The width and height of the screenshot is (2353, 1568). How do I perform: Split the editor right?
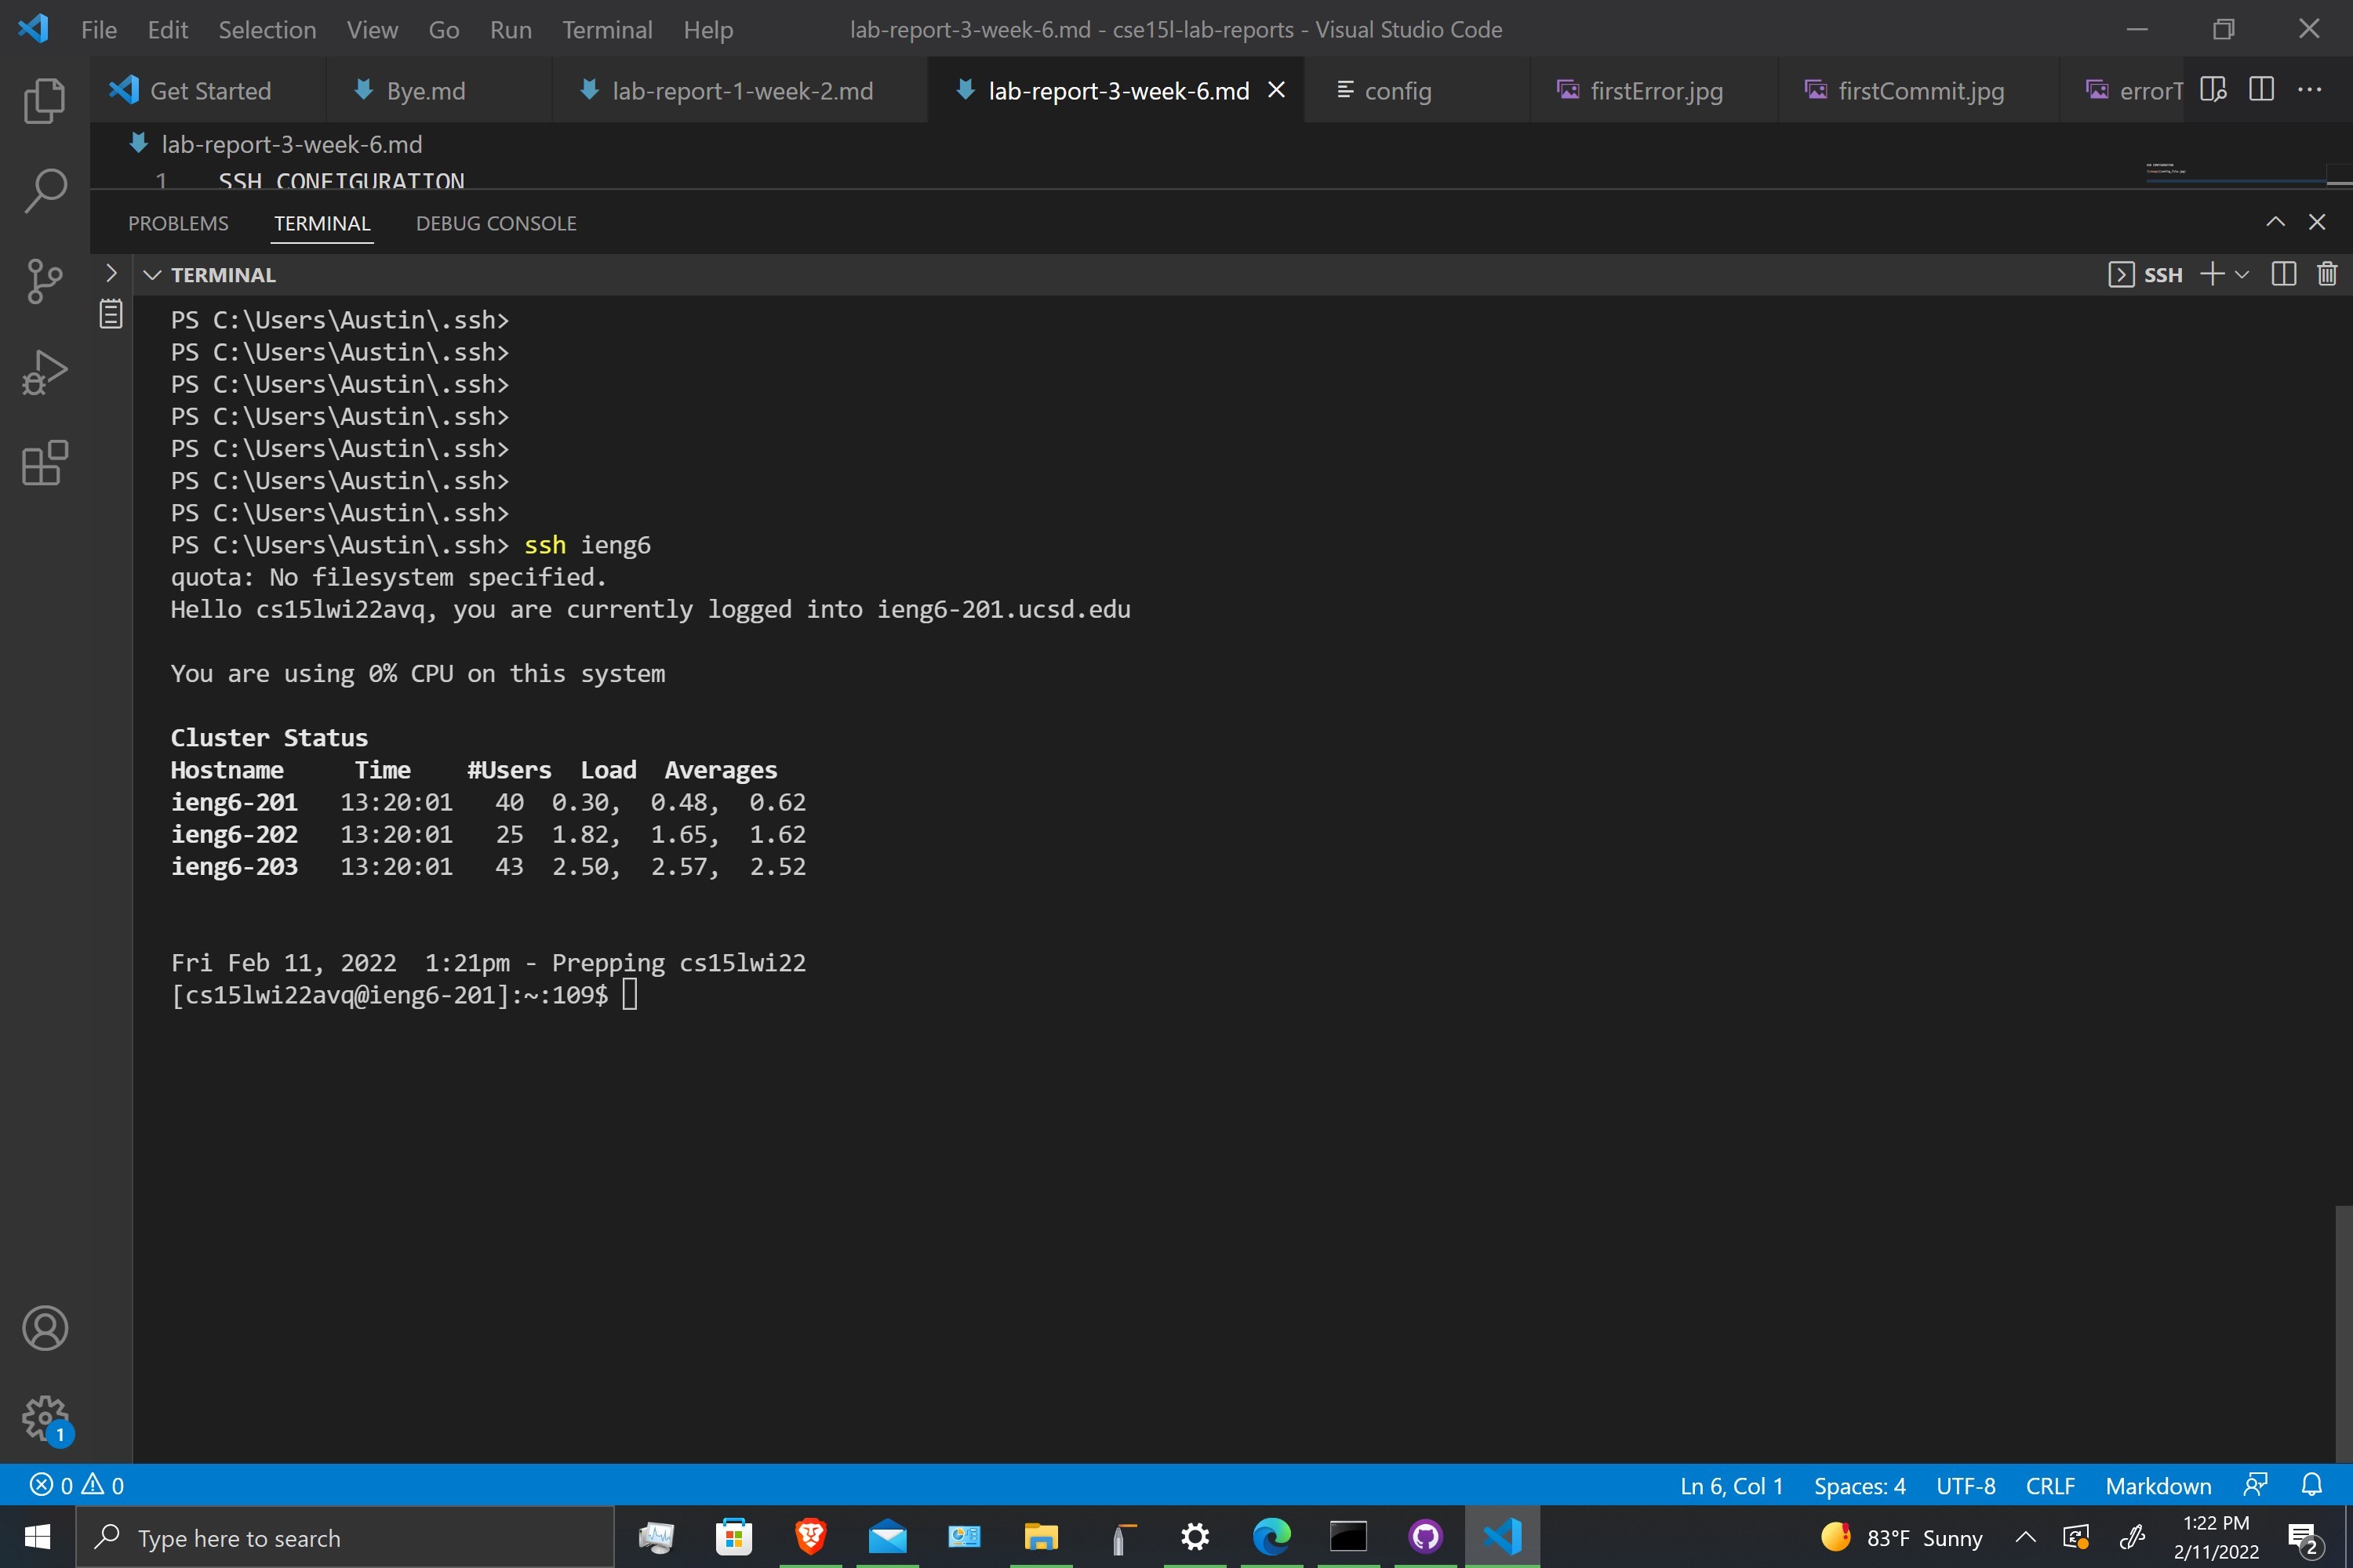[x=2261, y=90]
